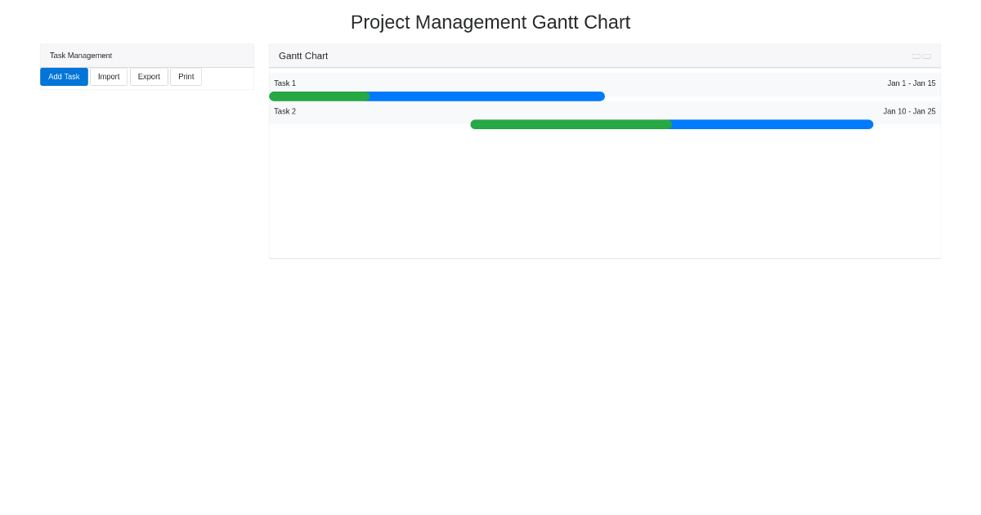Select the Task 2 row label
This screenshot has width=981, height=515.
click(x=284, y=111)
